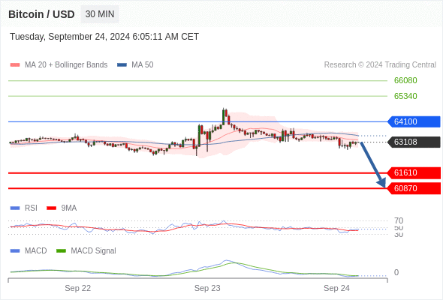This screenshot has height=300, width=443.
Task: Click the 30 MIN timeframe badge
Action: [x=100, y=14]
